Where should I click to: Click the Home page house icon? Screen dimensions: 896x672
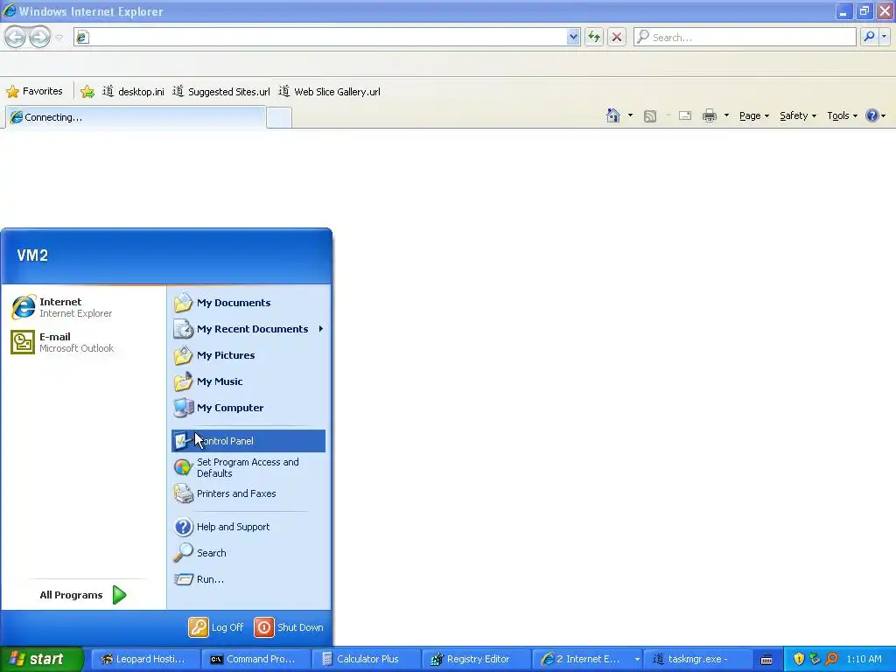tap(613, 115)
